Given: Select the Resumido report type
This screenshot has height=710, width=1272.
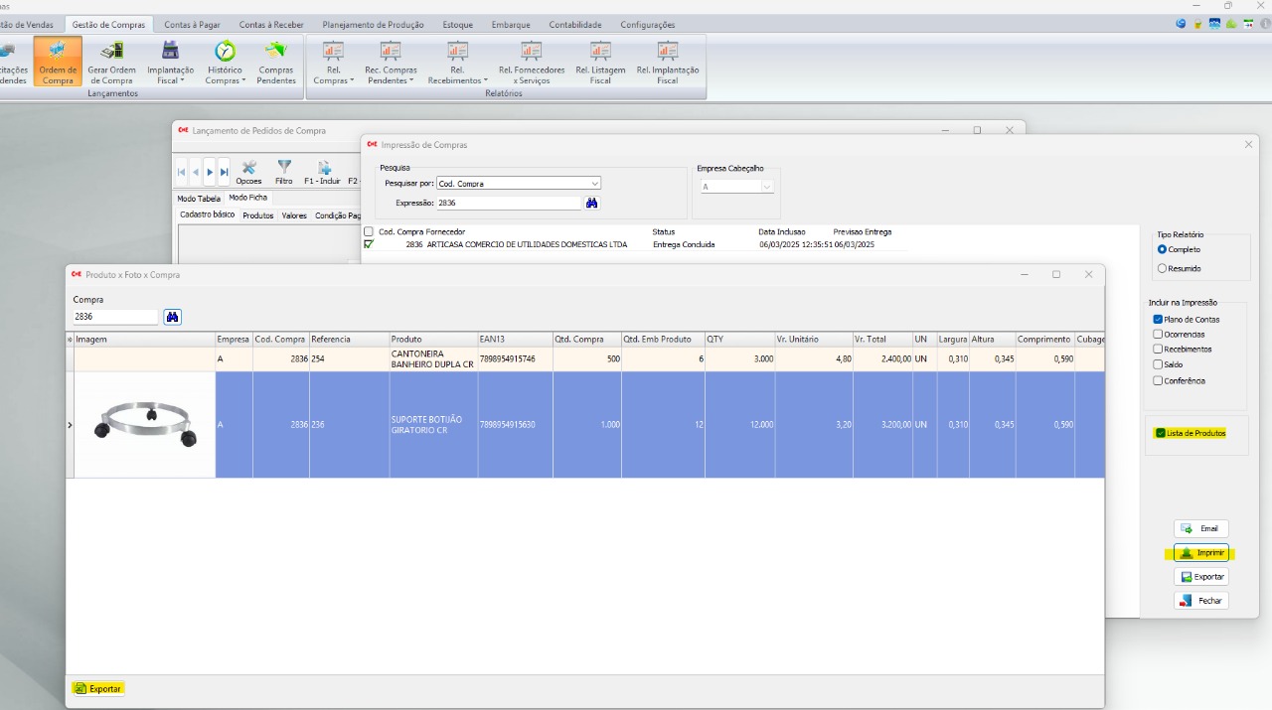Looking at the screenshot, I should (x=1162, y=268).
